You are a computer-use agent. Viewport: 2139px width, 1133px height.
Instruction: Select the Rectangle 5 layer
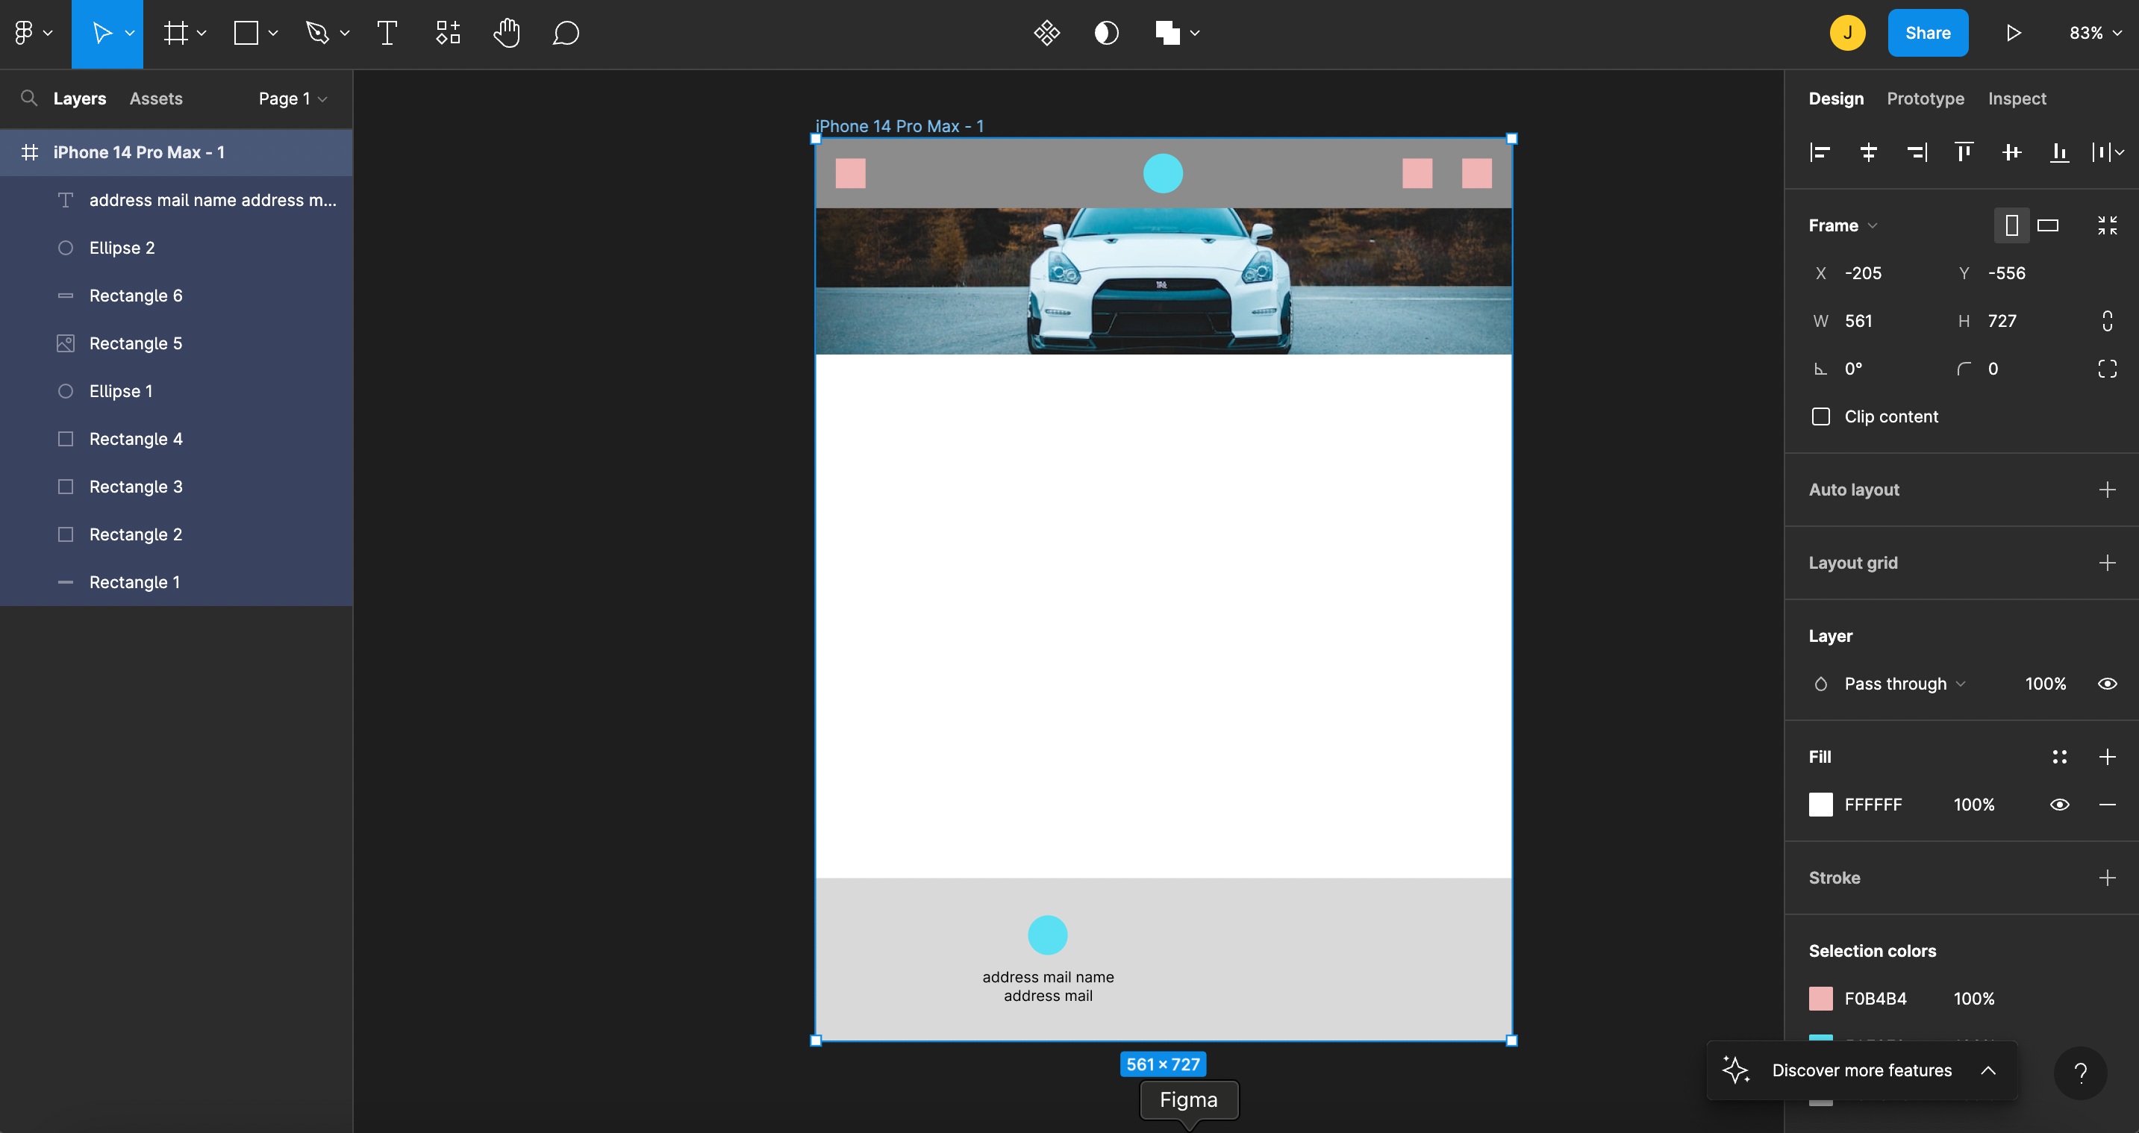176,343
